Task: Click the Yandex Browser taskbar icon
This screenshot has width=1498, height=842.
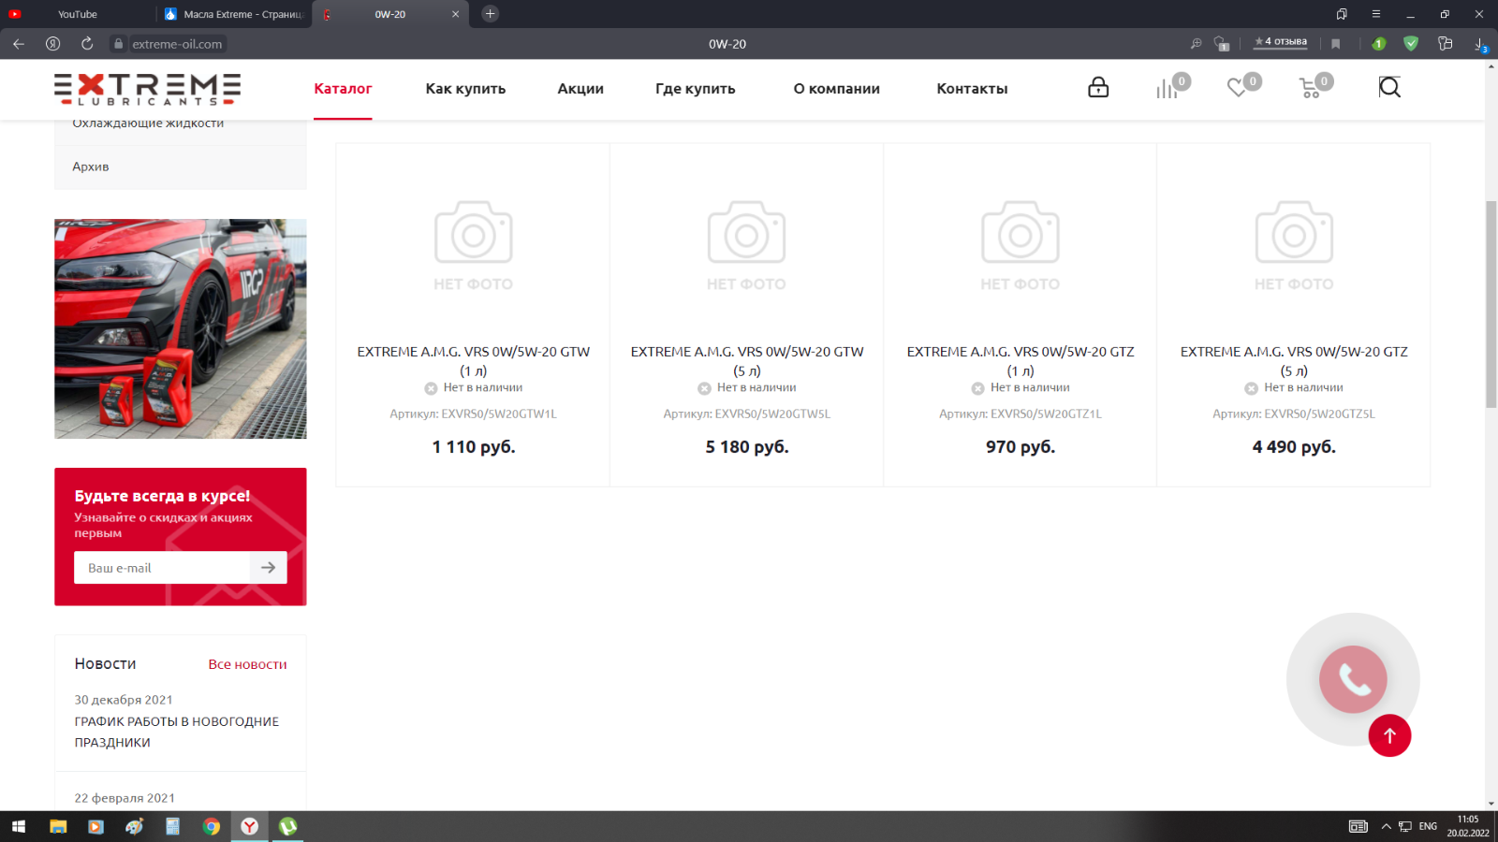Action: tap(250, 826)
